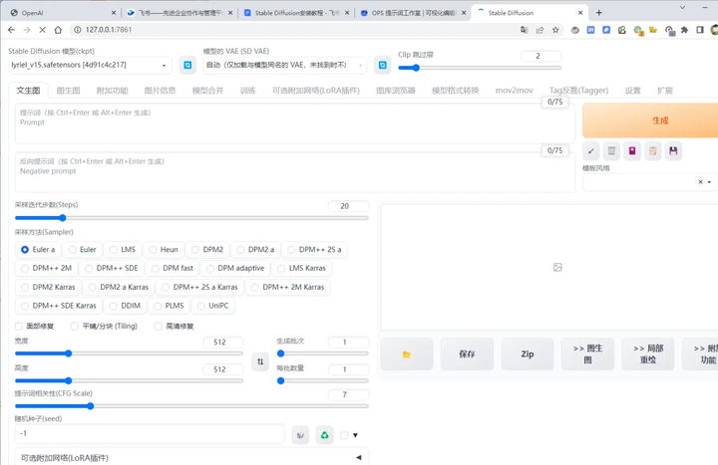Click the clipboard icon to apply styles
The image size is (718, 465).
652,151
